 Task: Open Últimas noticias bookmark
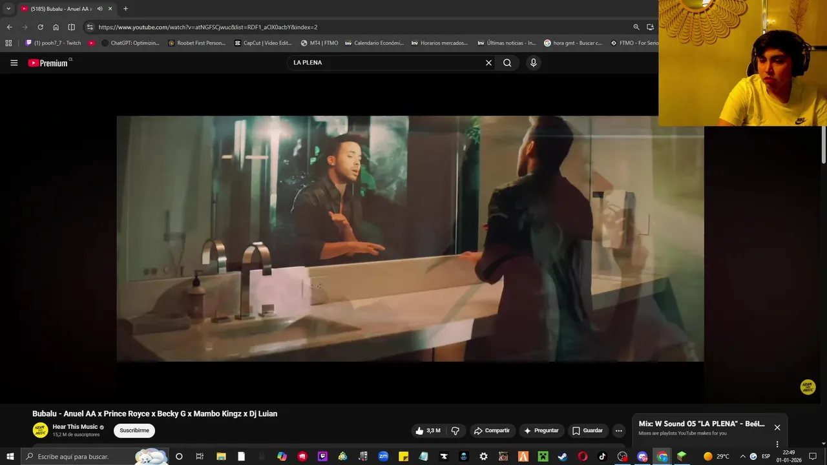point(507,43)
